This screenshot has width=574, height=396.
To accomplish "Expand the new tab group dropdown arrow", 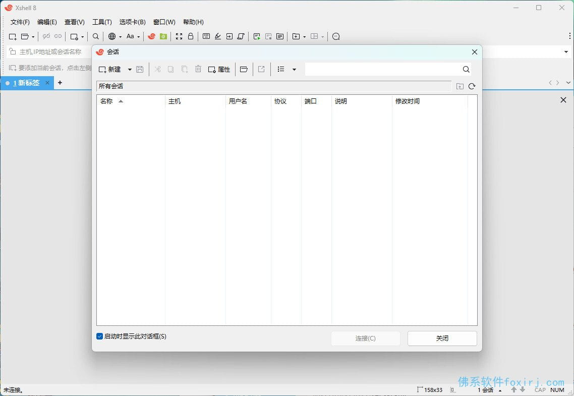I will (304, 37).
